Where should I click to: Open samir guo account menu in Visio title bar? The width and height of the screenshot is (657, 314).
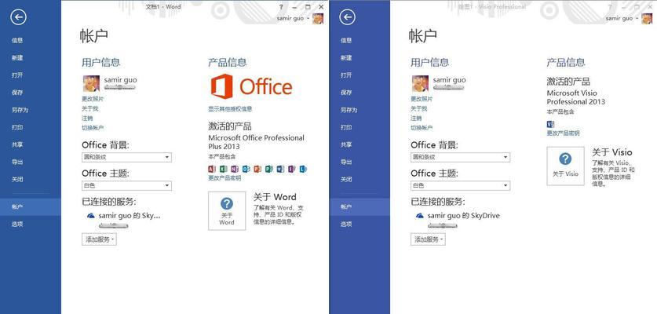click(622, 18)
